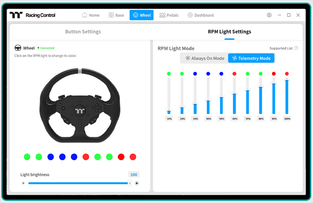
Task: Switch to Button Settings section
Action: pos(83,32)
